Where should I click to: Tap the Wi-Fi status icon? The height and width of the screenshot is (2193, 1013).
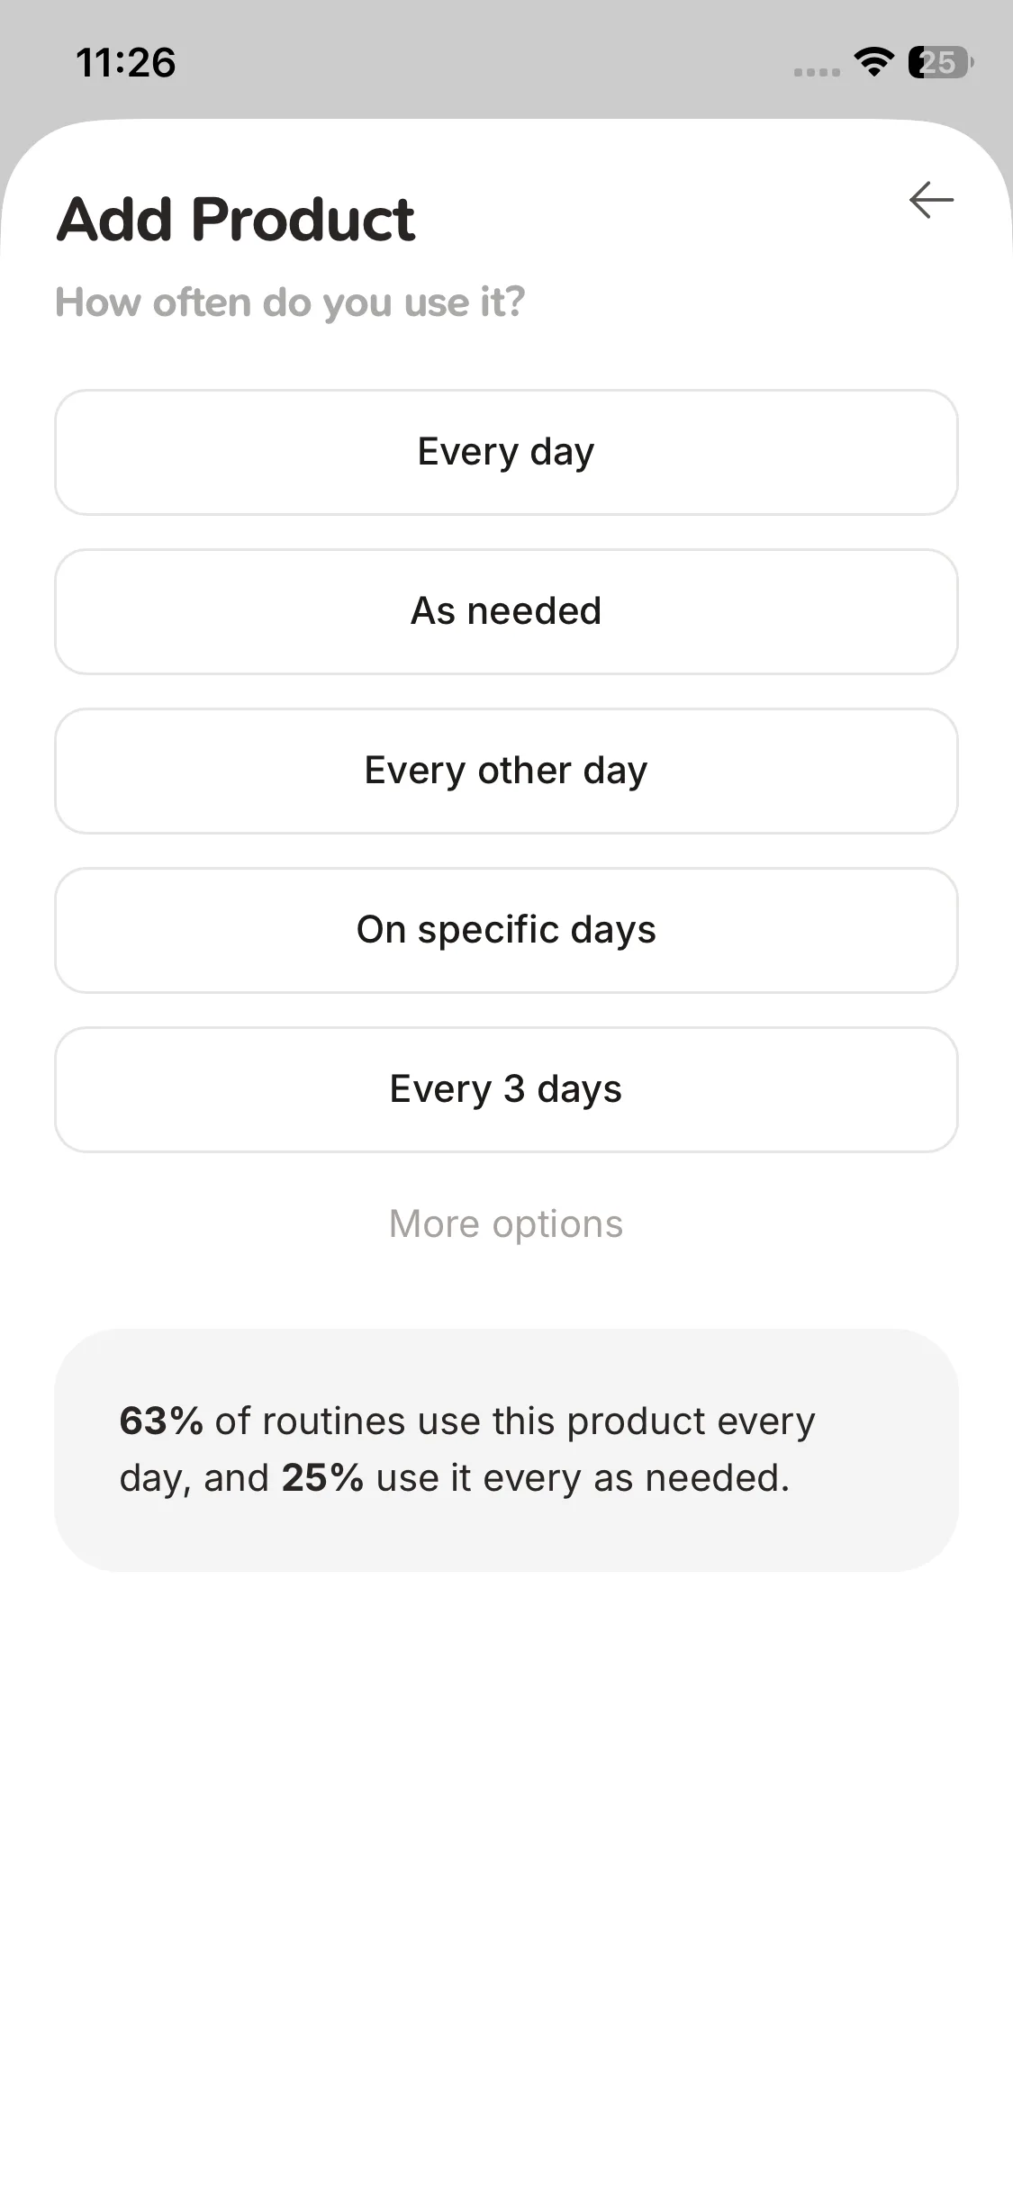873,62
